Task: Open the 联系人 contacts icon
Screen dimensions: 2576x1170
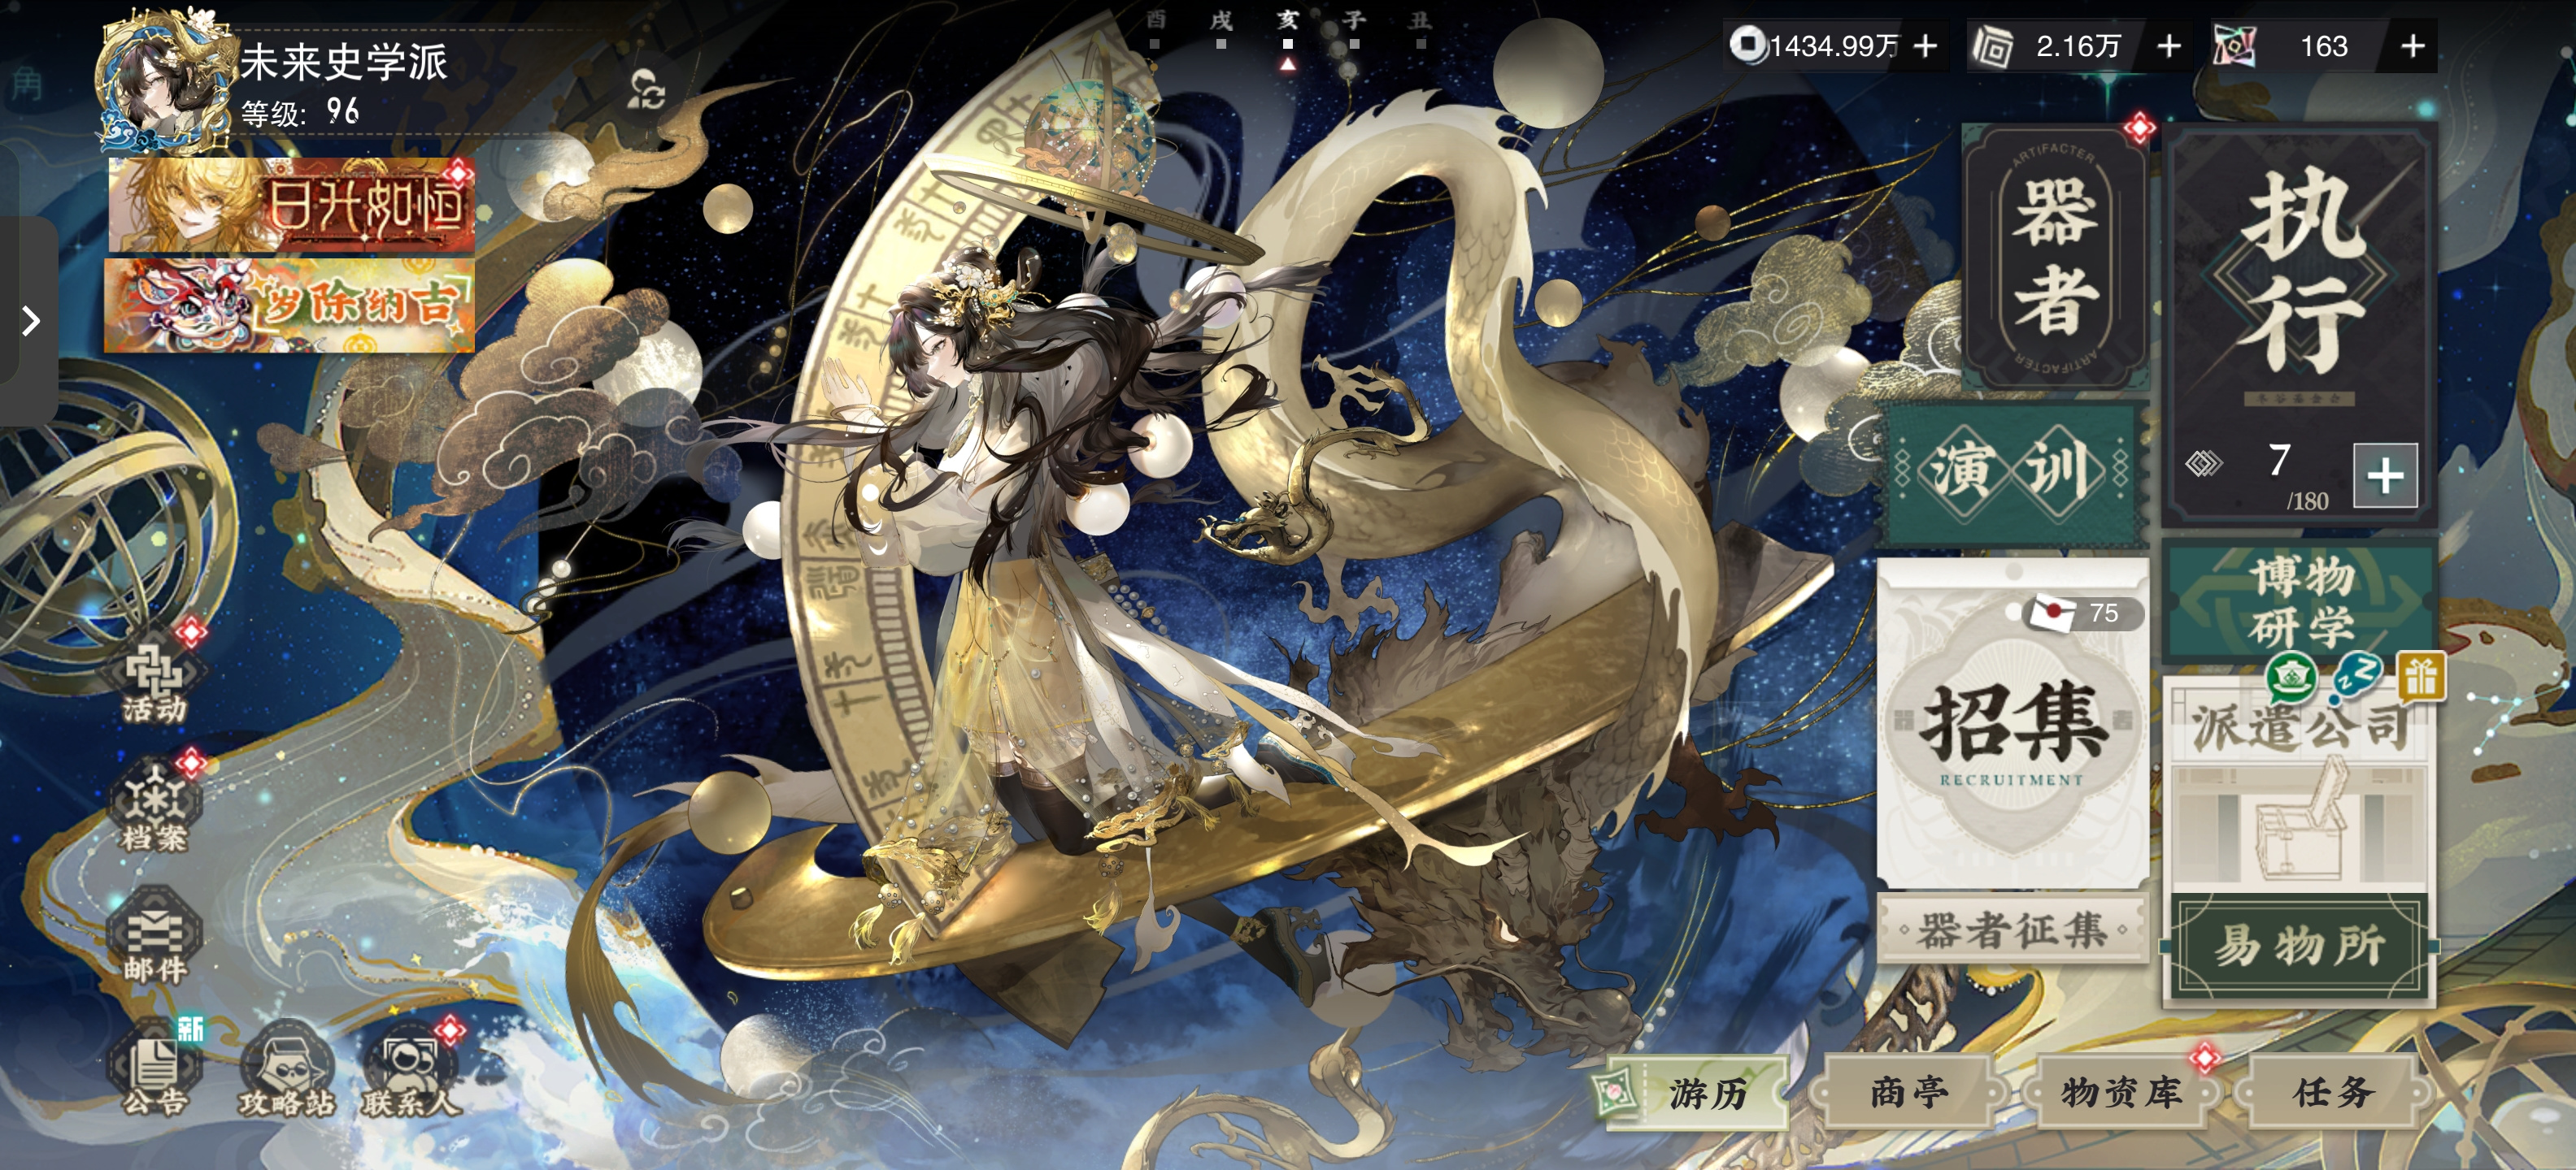Action: [x=412, y=1069]
